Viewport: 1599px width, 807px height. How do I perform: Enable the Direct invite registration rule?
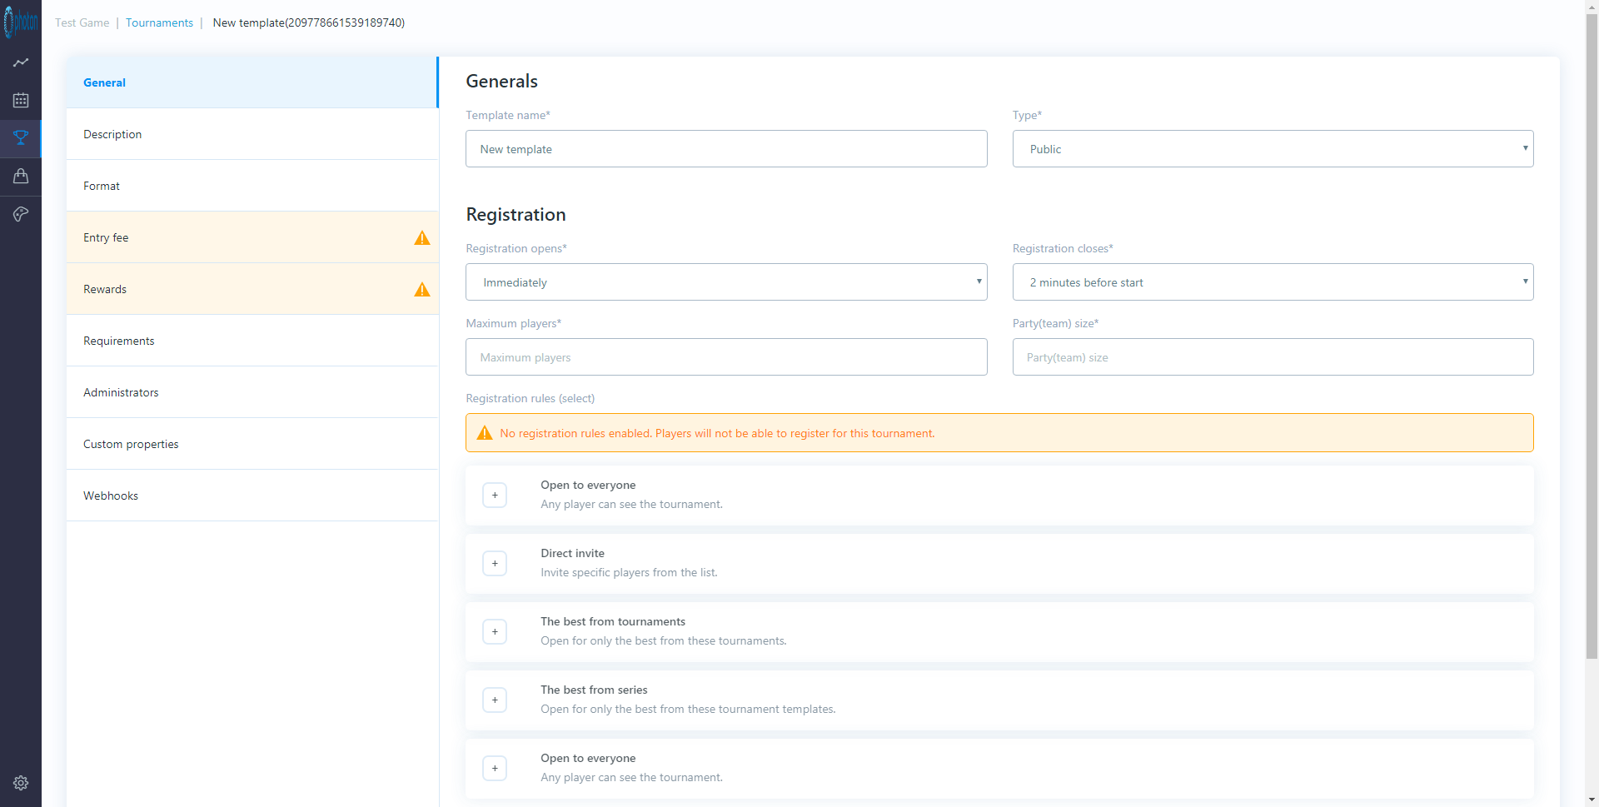coord(495,564)
